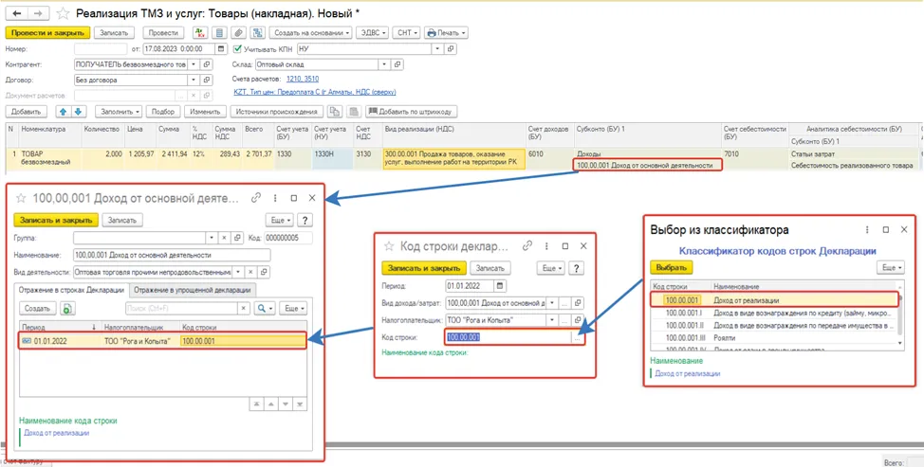Viewport: 924px width, 467px height.
Task: Open attached files paperclip icon
Action: pyautogui.click(x=238, y=33)
